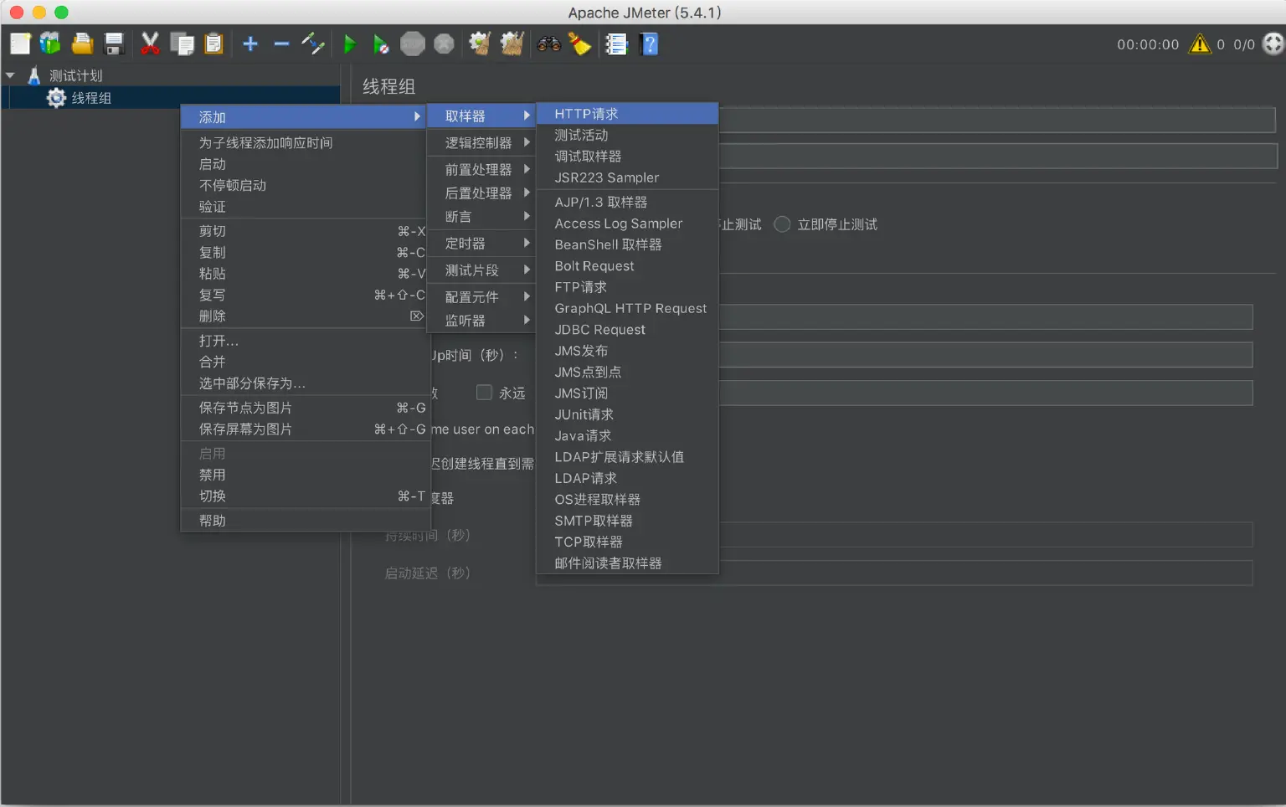
Task: Open the Templates dialog
Action: point(50,43)
